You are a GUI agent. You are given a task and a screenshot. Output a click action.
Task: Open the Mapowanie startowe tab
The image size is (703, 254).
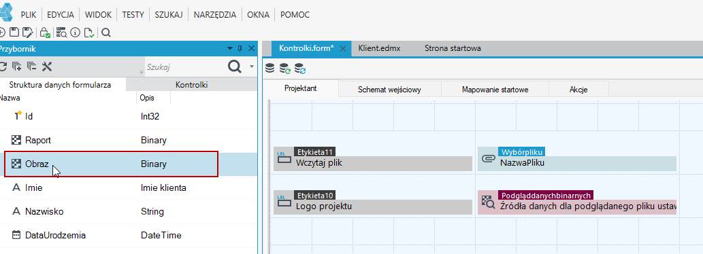pos(495,90)
